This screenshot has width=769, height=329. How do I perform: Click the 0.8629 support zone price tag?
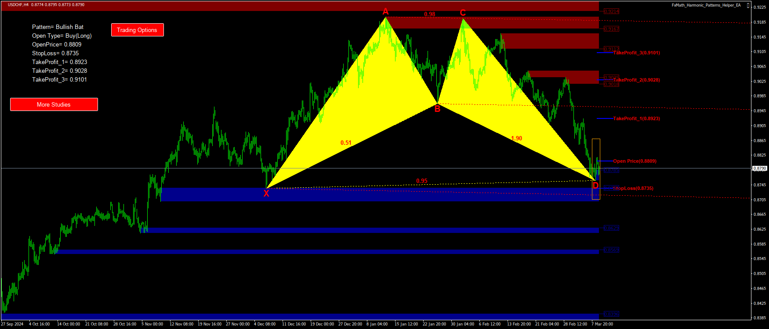click(x=611, y=228)
